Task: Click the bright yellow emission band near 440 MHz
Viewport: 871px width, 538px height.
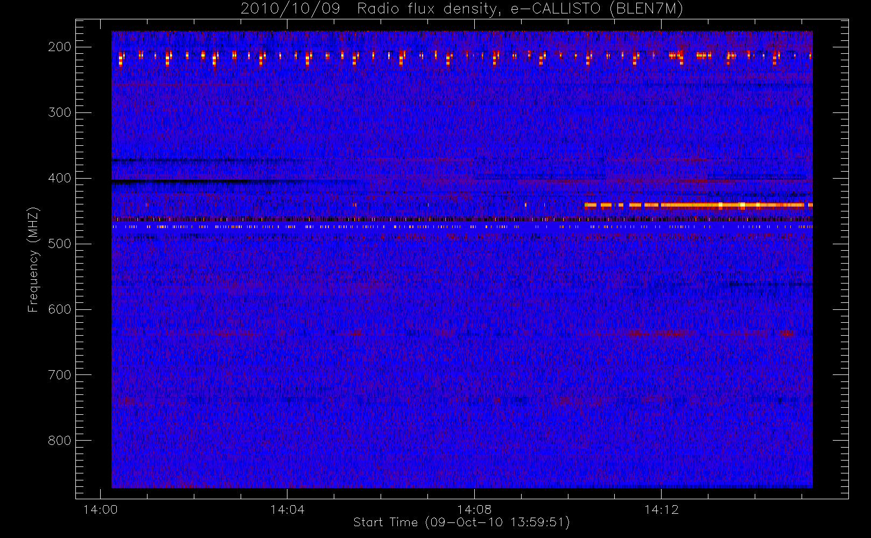Action: pyautogui.click(x=698, y=205)
